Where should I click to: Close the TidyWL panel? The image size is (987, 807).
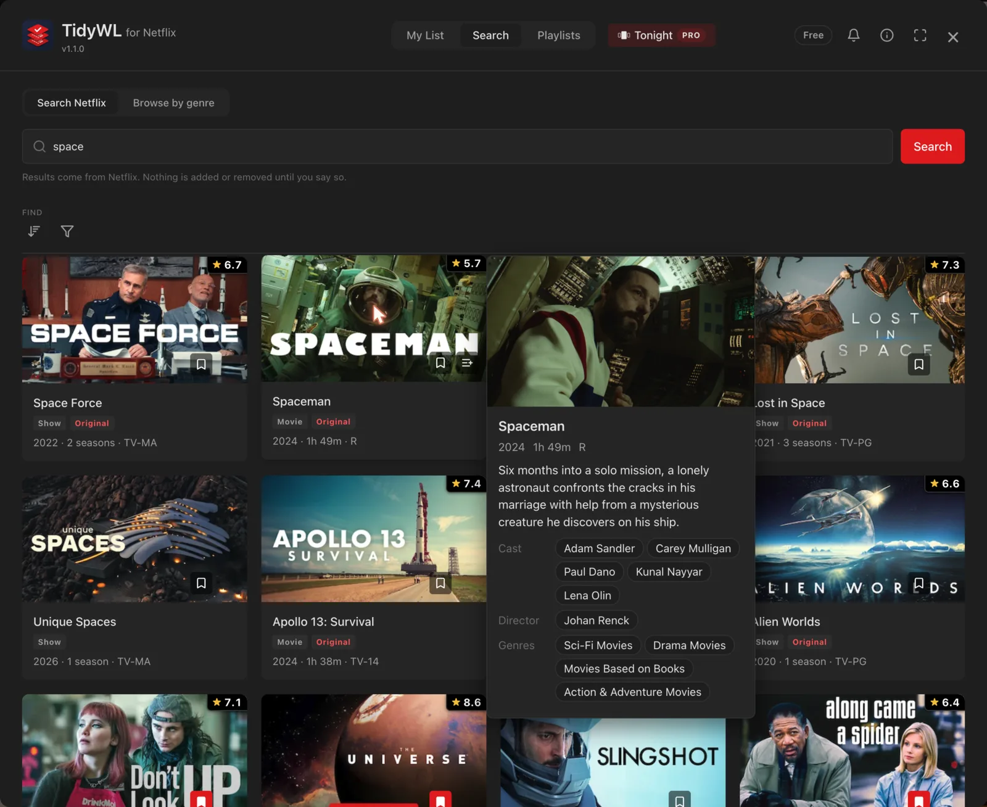tap(953, 37)
